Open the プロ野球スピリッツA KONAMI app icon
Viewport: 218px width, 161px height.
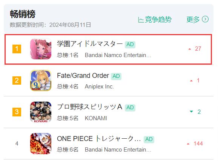click(41, 112)
